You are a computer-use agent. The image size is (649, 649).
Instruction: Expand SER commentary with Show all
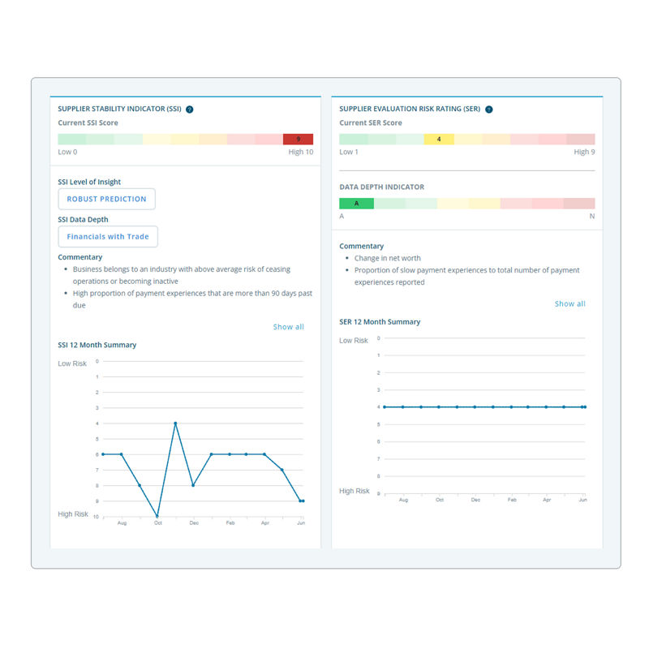(x=569, y=303)
